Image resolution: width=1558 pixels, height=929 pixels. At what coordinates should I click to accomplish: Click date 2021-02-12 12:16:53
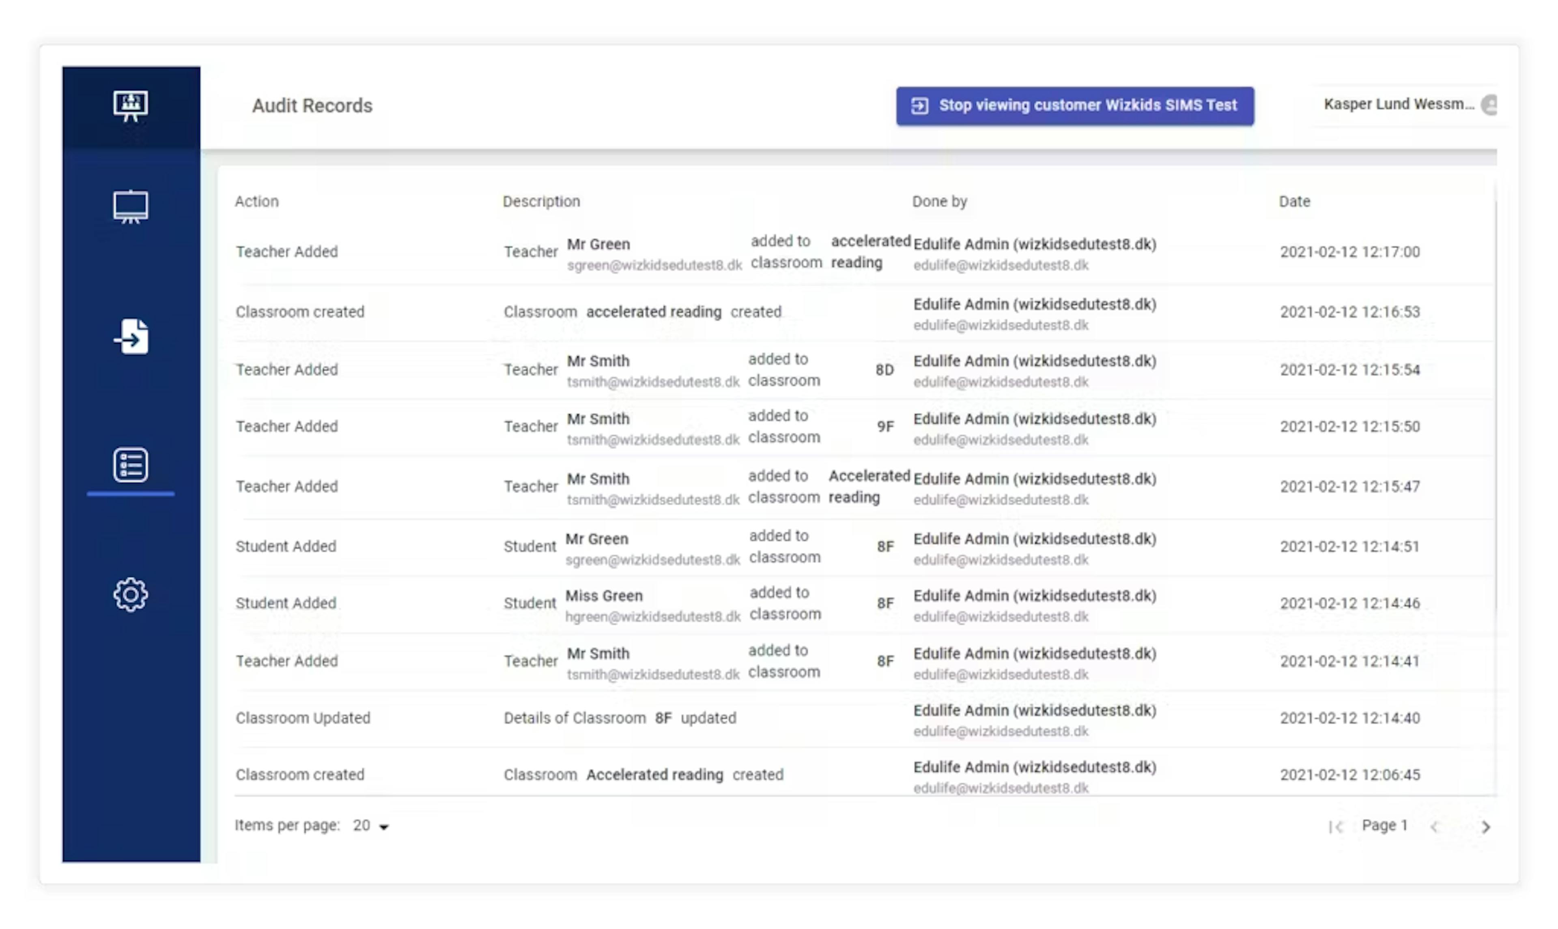(1349, 312)
